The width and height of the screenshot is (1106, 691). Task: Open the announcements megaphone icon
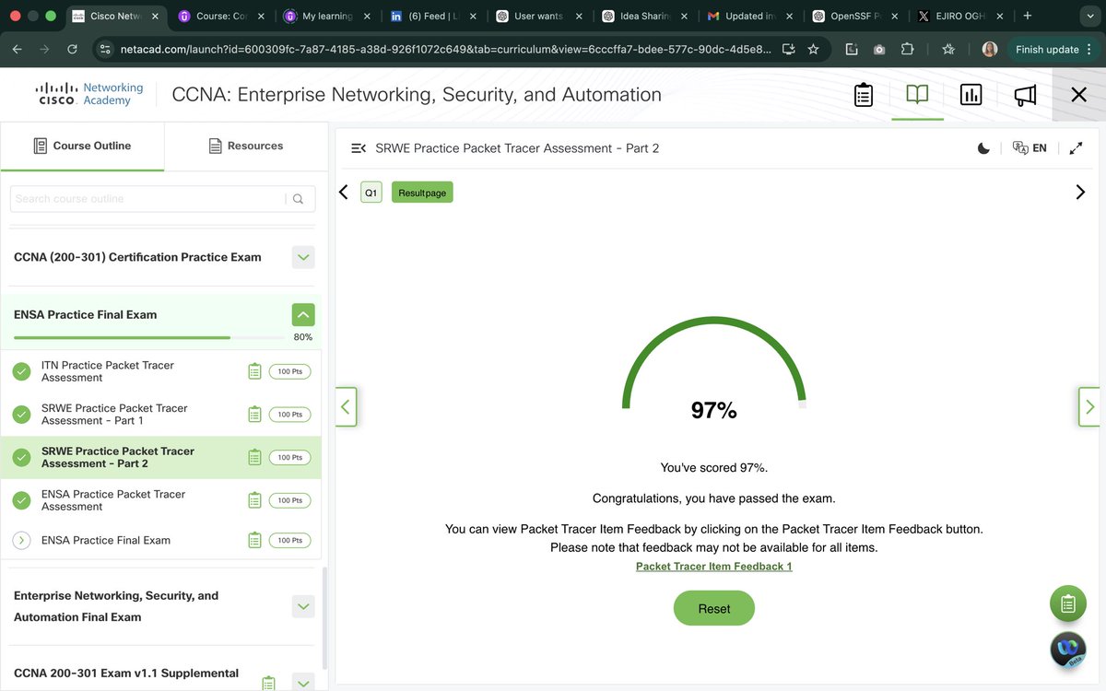[x=1025, y=95]
